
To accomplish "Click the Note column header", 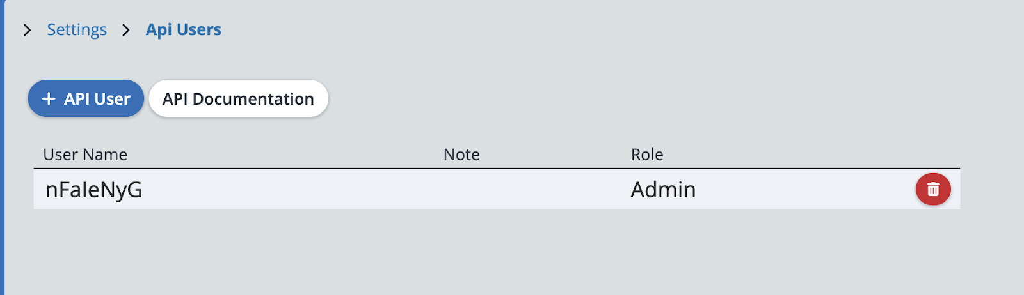I will pos(461,155).
